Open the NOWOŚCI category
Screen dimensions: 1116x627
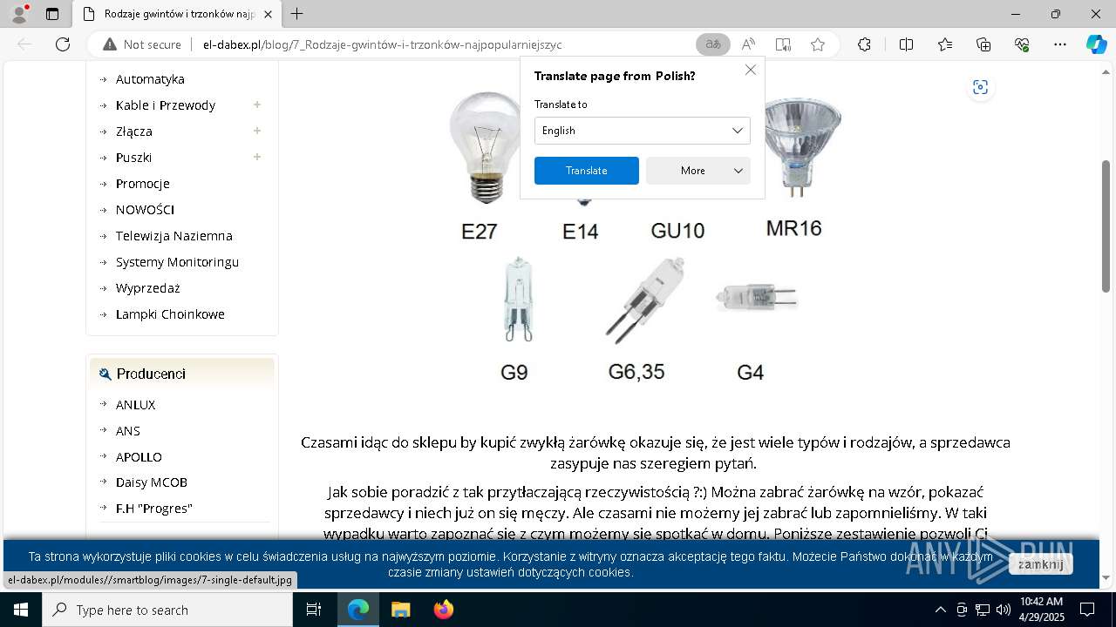pos(145,210)
